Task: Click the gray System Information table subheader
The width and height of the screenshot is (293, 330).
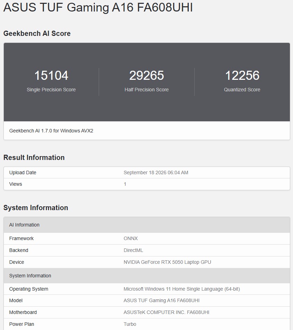Action: pyautogui.click(x=147, y=276)
